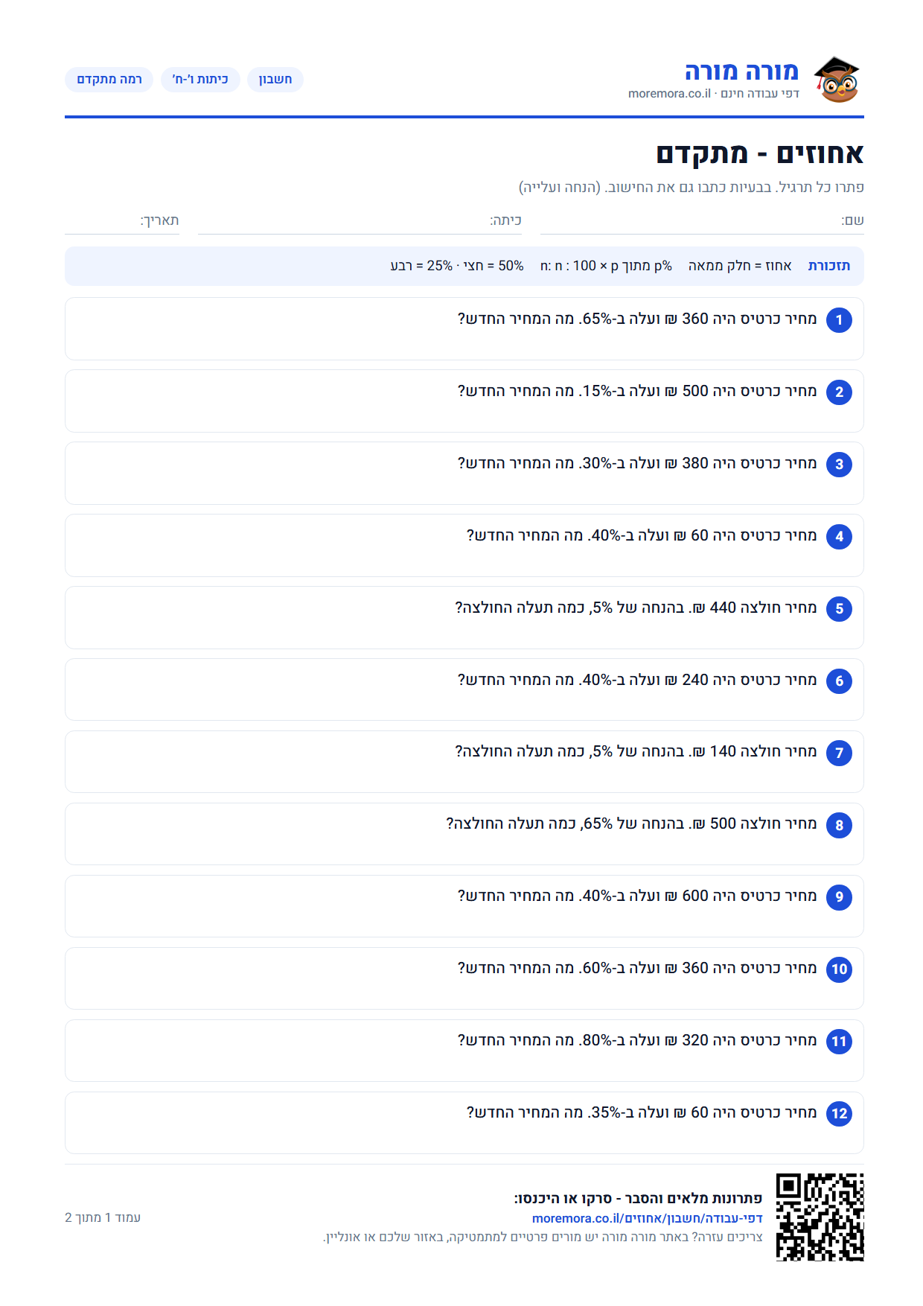The image size is (923, 1306).
Task: Click question 8 text about 500 ₪ shirt, 65% discount
Action: point(631,824)
